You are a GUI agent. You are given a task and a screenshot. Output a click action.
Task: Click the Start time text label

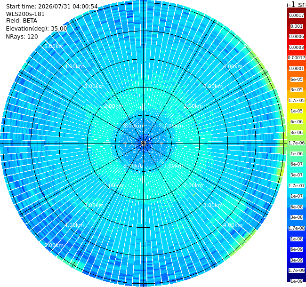[x=52, y=7]
